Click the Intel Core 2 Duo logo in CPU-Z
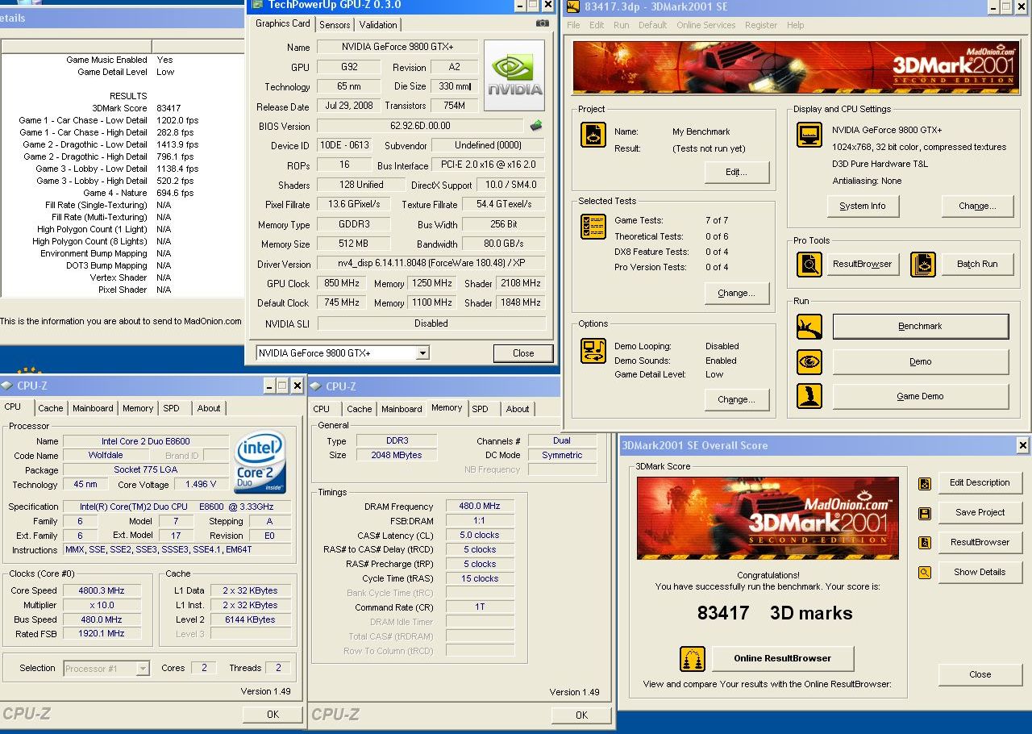This screenshot has height=734, width=1032. (260, 463)
